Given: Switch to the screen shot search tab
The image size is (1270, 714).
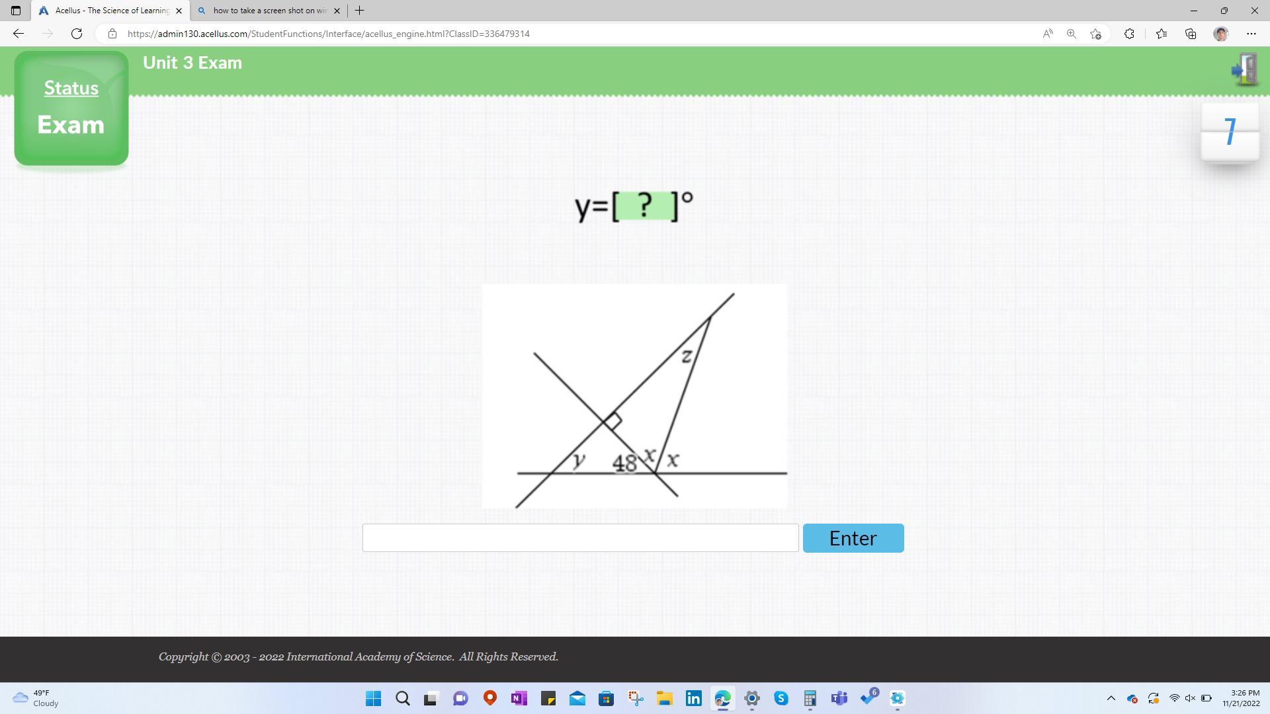Looking at the screenshot, I should 265,11.
